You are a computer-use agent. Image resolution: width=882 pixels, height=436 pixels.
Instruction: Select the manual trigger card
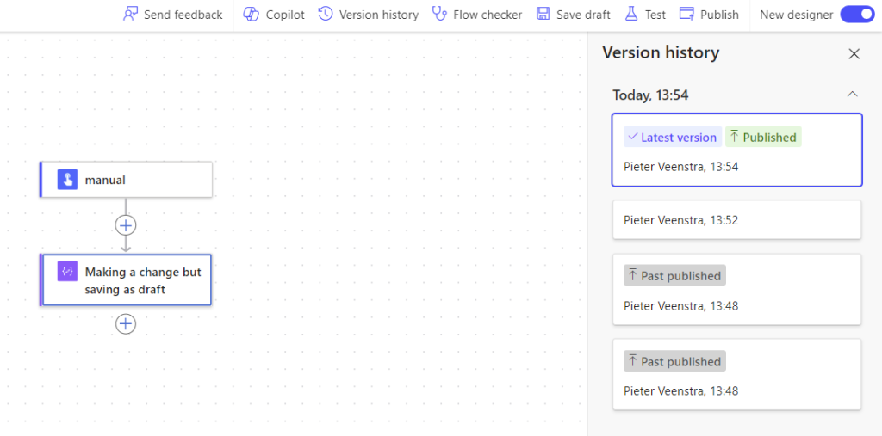(x=126, y=180)
